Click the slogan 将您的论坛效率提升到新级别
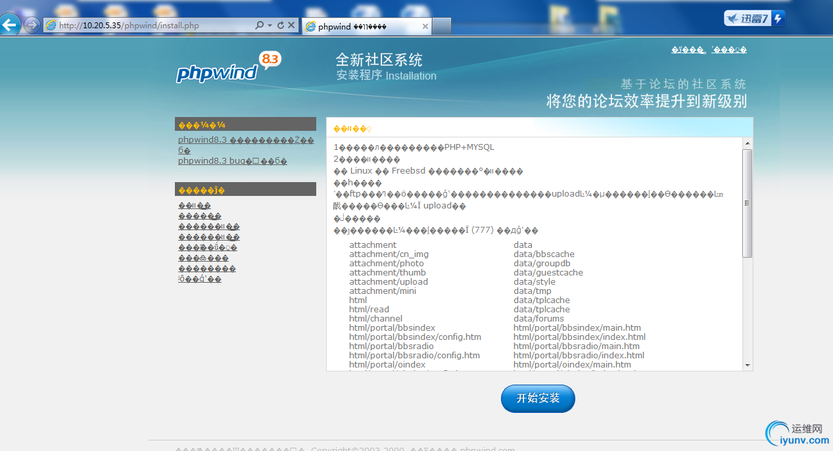 tap(647, 102)
